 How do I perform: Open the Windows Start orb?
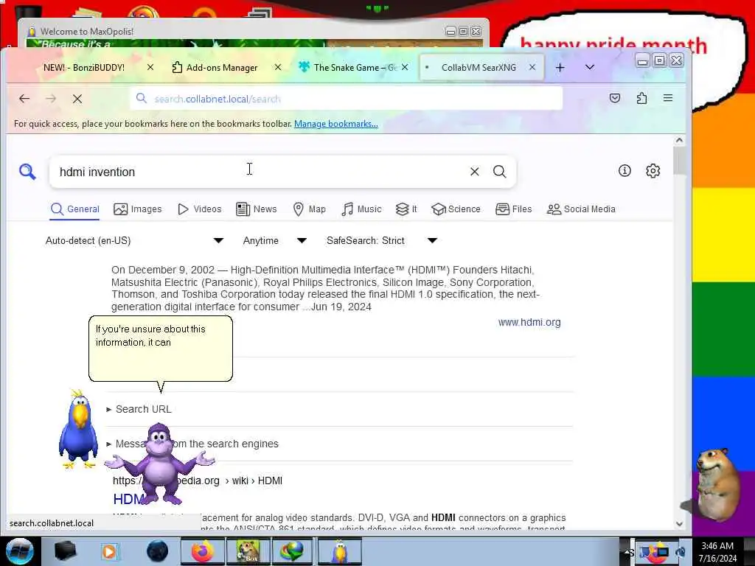tap(19, 551)
